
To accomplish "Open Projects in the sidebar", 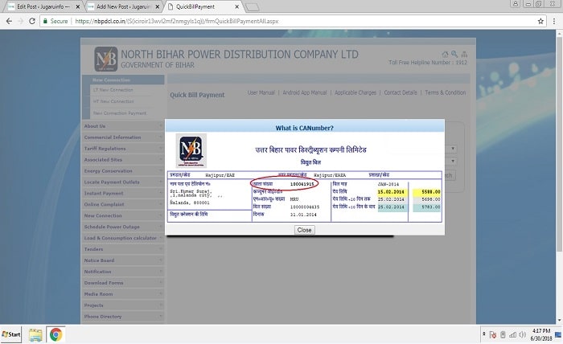I will click(x=123, y=305).
